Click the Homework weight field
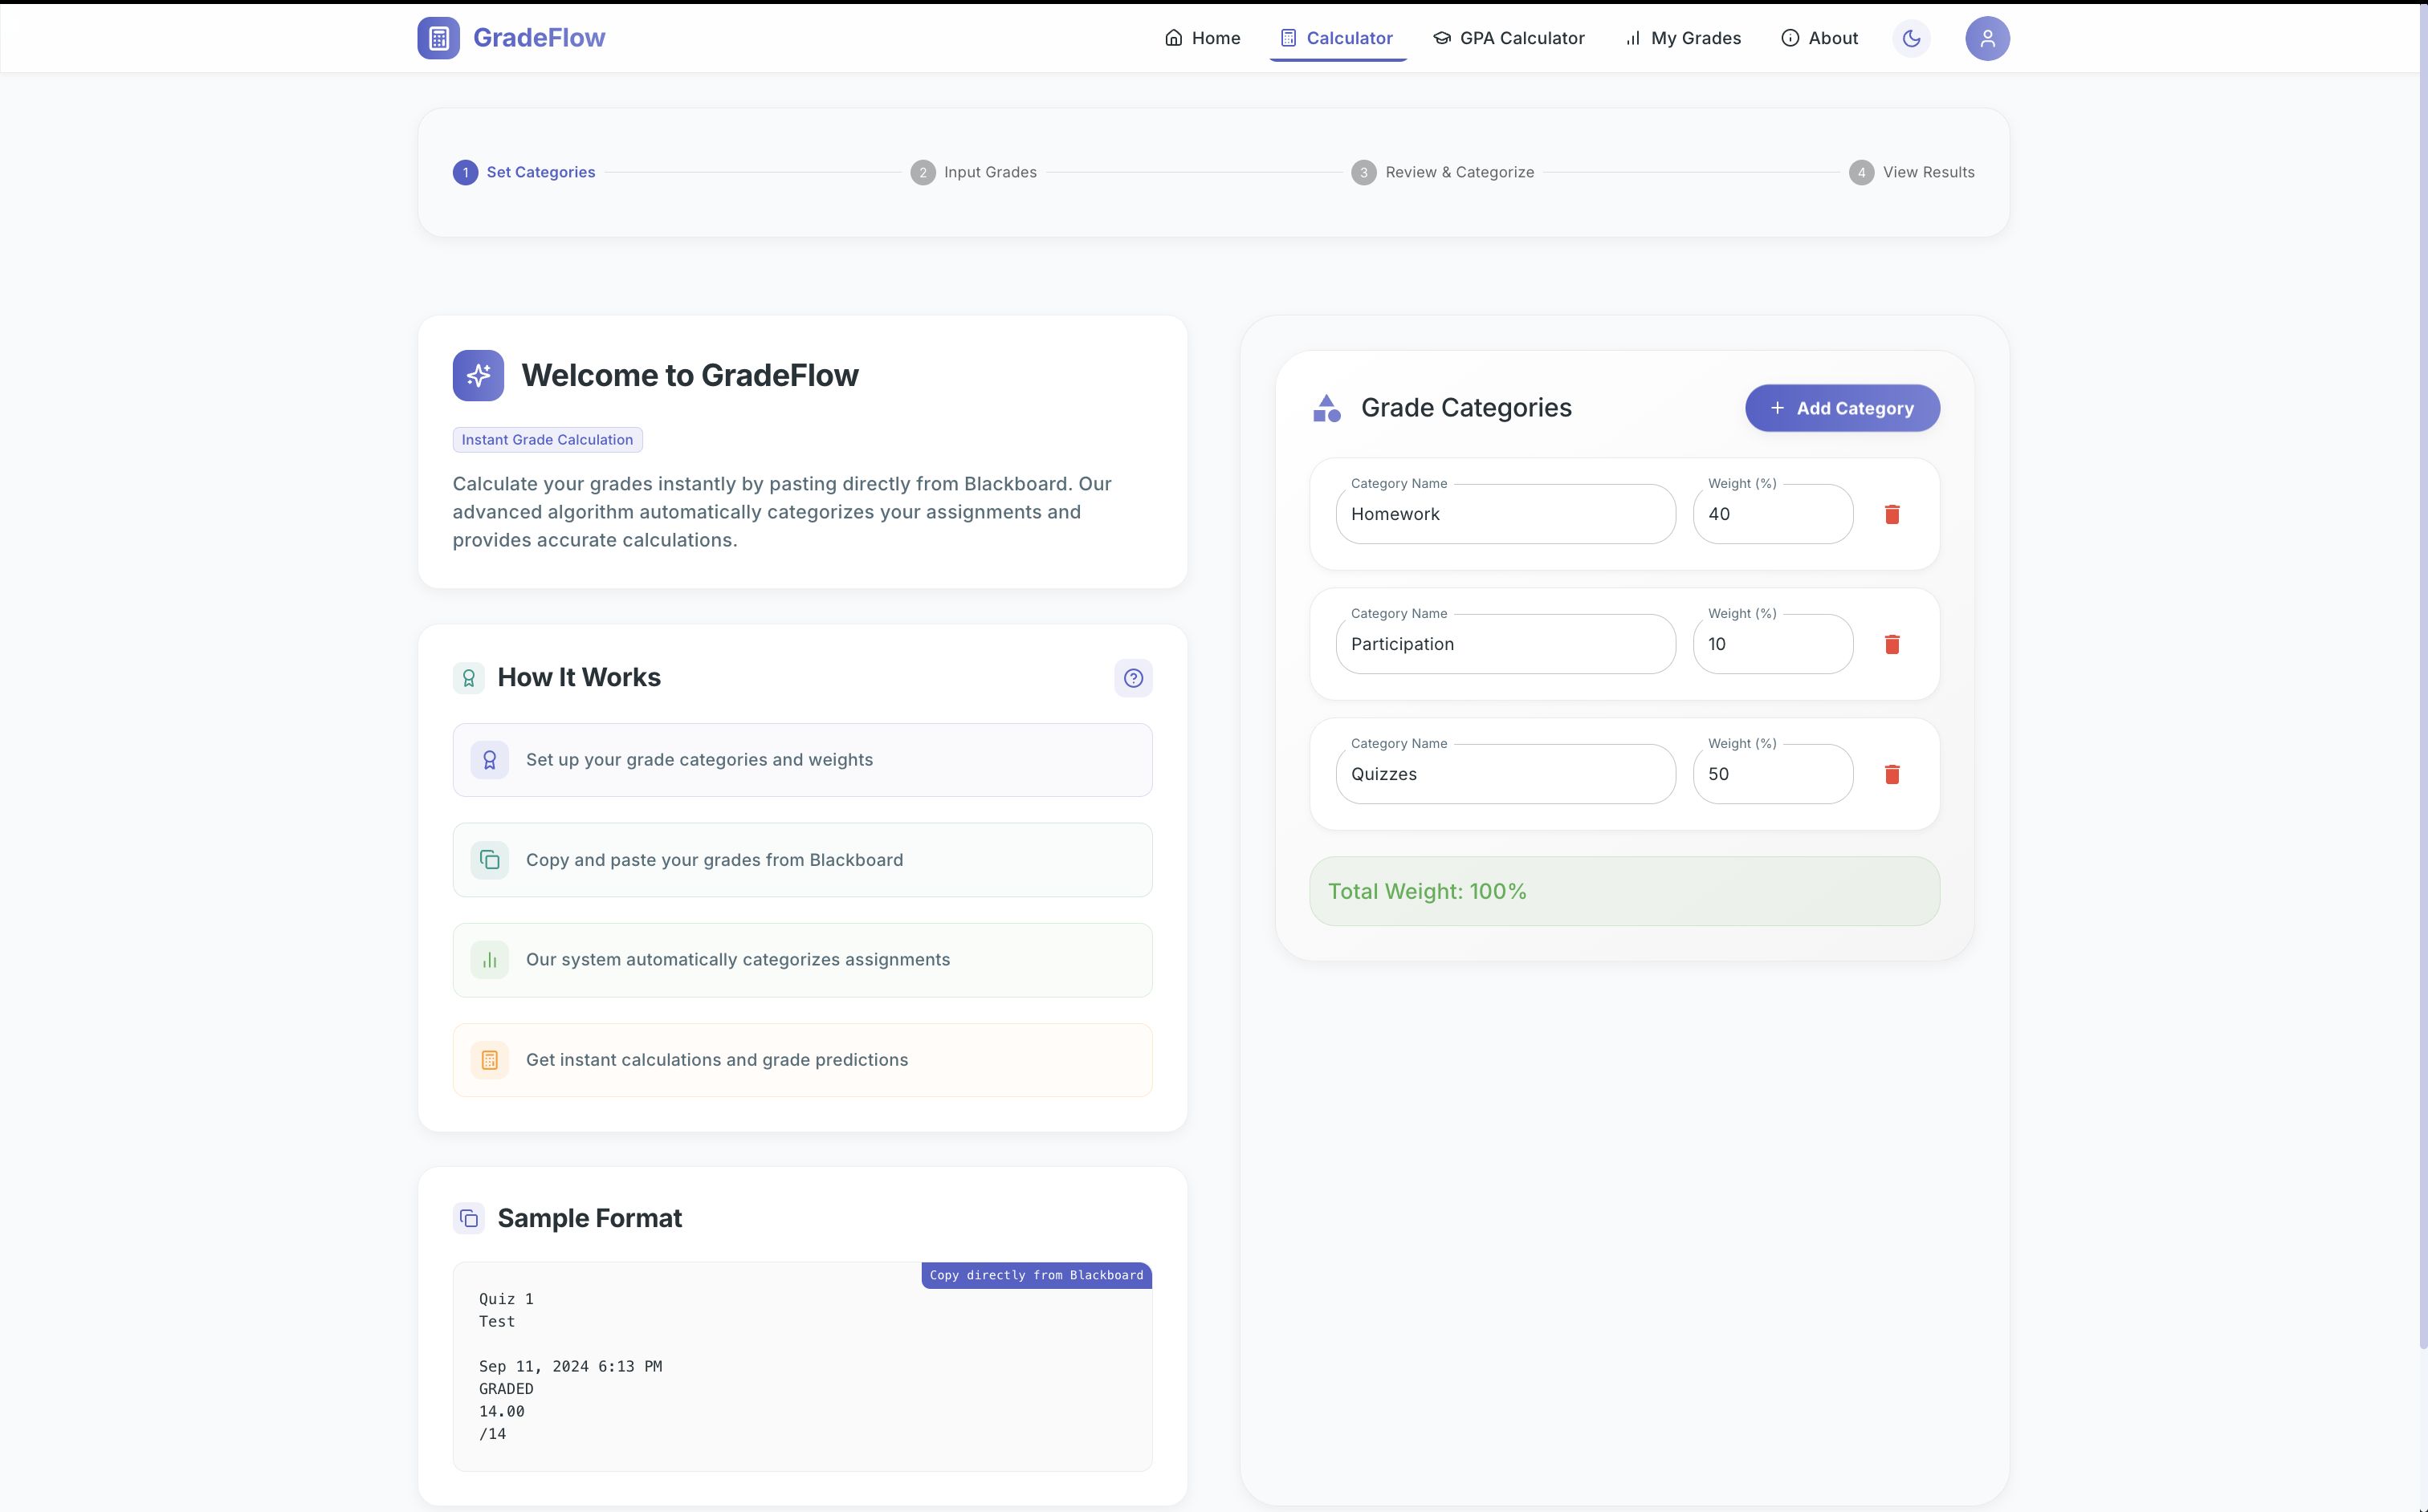This screenshot has width=2428, height=1512. tap(1772, 514)
